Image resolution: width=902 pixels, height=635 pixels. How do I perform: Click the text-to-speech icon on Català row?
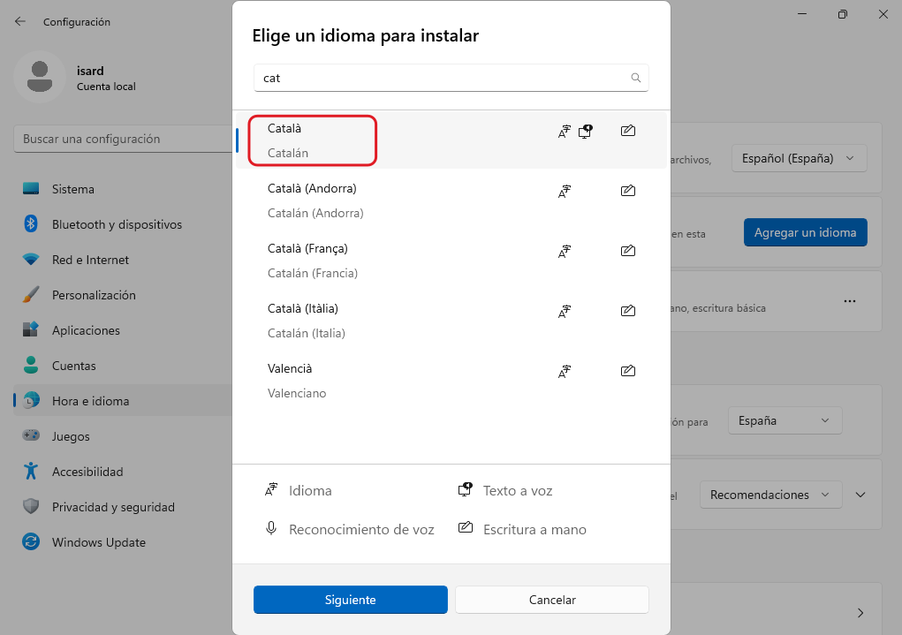click(x=585, y=131)
